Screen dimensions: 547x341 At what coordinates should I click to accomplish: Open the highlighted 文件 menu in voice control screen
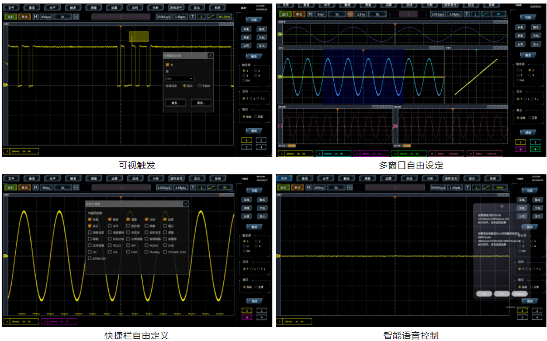(285, 178)
